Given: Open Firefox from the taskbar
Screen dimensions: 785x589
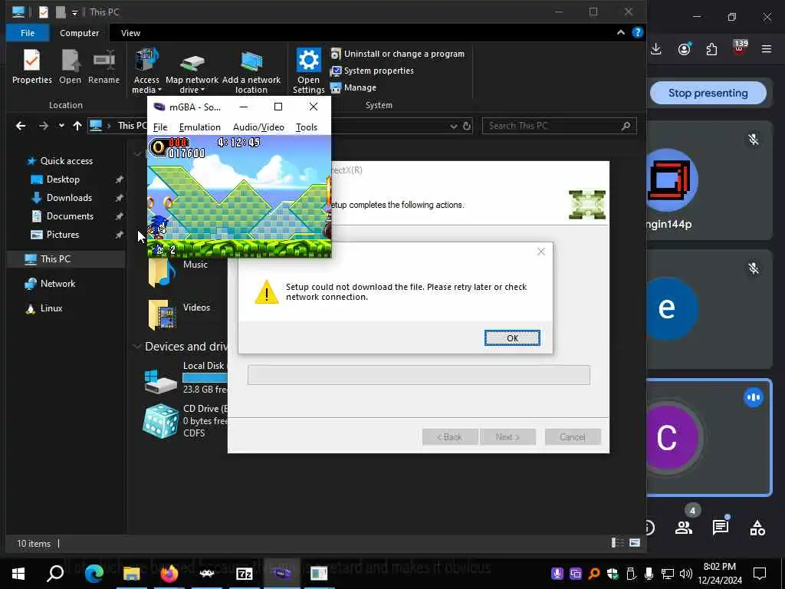Looking at the screenshot, I should [169, 574].
